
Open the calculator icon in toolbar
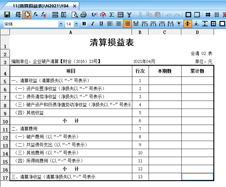tap(121, 15)
